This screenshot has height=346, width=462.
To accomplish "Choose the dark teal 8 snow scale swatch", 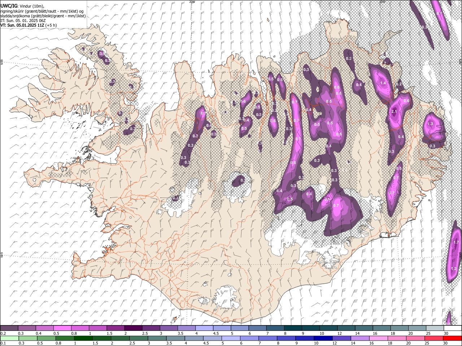I will (292, 328).
